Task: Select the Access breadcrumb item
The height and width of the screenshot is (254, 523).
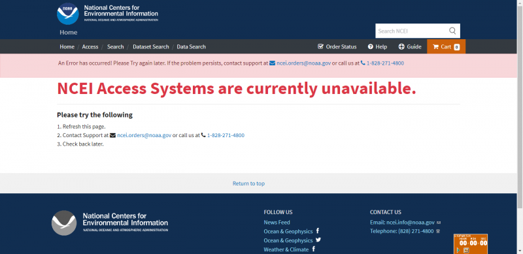Action: (x=90, y=46)
